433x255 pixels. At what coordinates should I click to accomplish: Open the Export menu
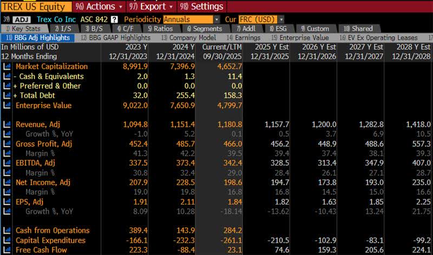[152, 6]
